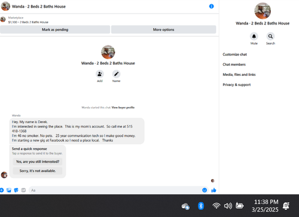The image size is (299, 217).
Task: Expand Media, files and links section
Action: [x=239, y=75]
